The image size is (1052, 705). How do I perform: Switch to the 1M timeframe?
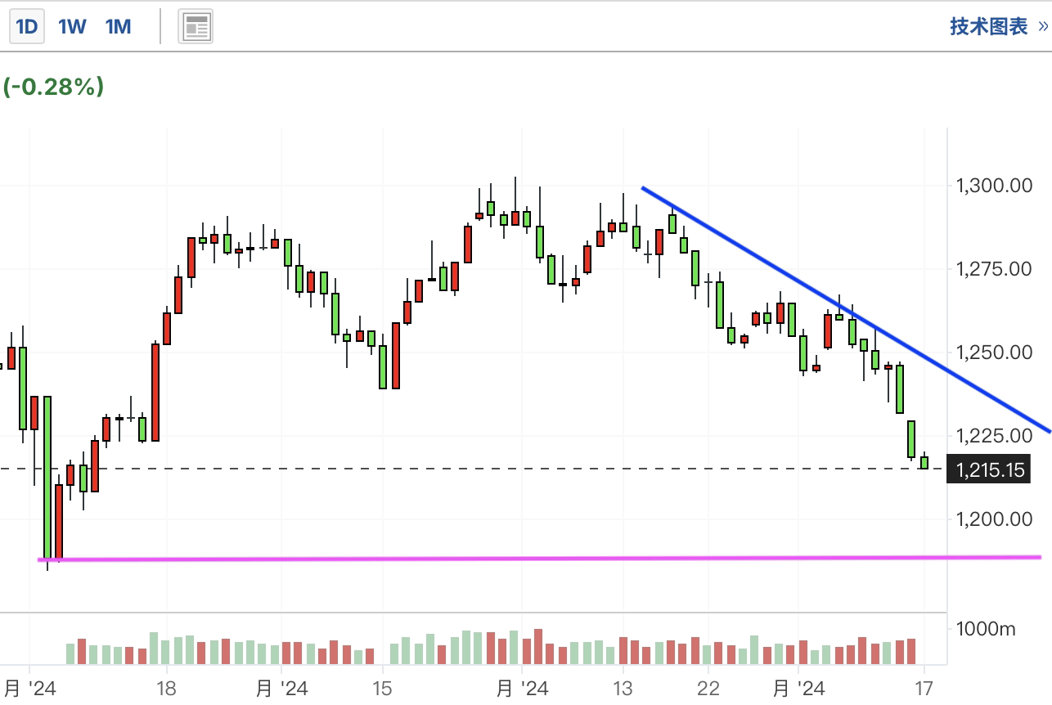click(x=118, y=26)
